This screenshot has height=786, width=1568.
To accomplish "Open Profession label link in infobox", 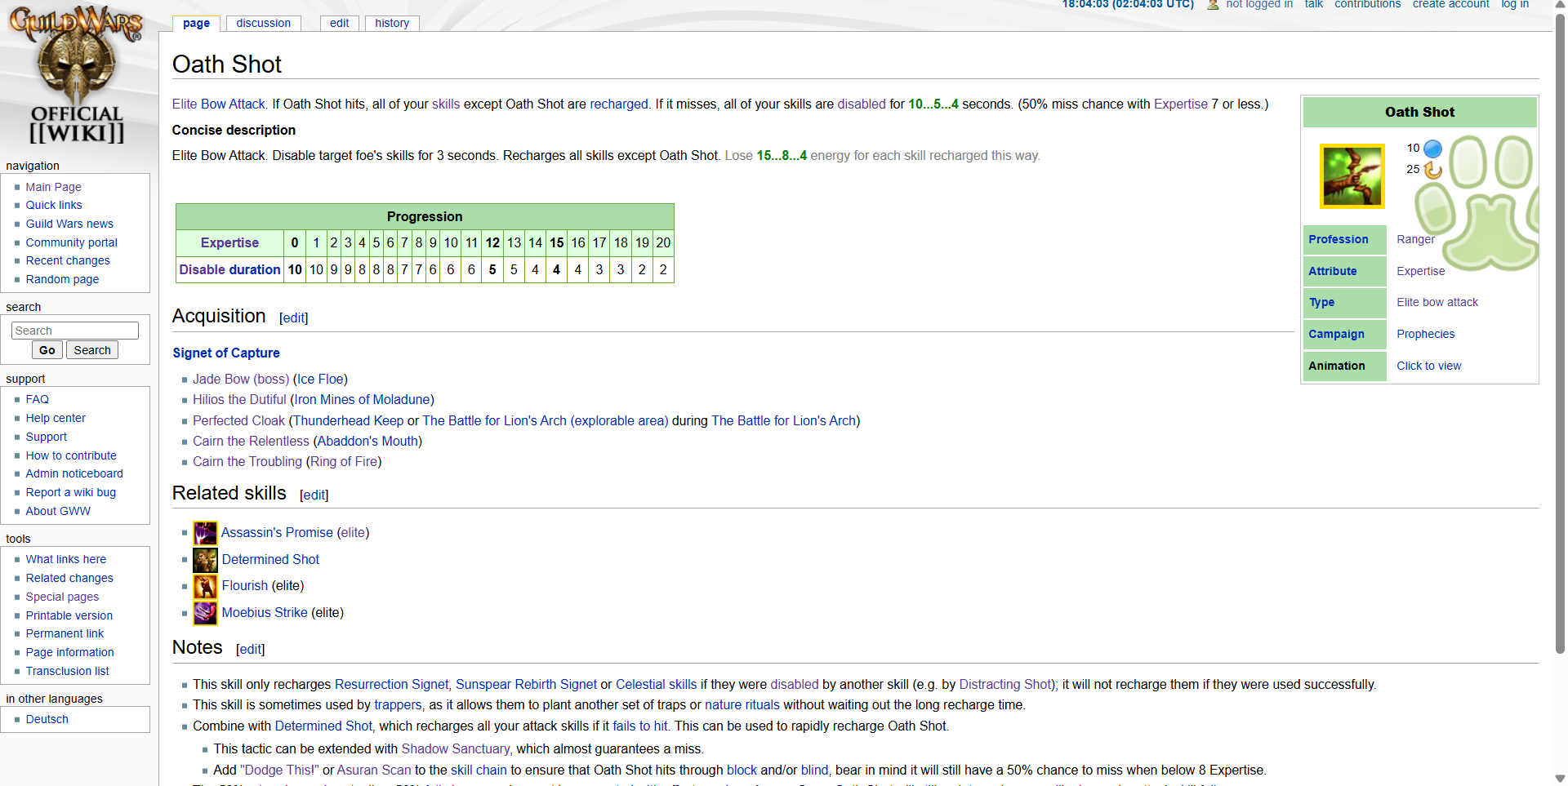I will [x=1338, y=239].
